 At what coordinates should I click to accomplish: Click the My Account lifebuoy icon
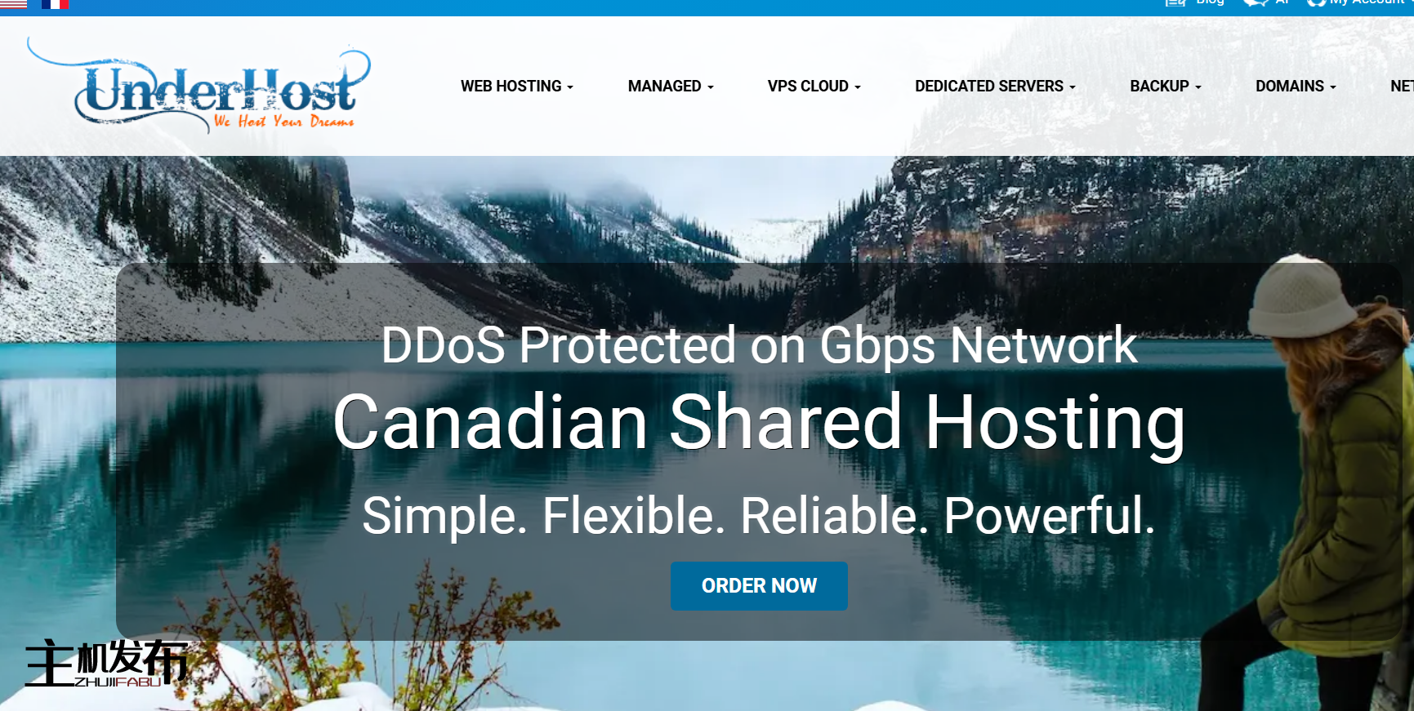1316,2
